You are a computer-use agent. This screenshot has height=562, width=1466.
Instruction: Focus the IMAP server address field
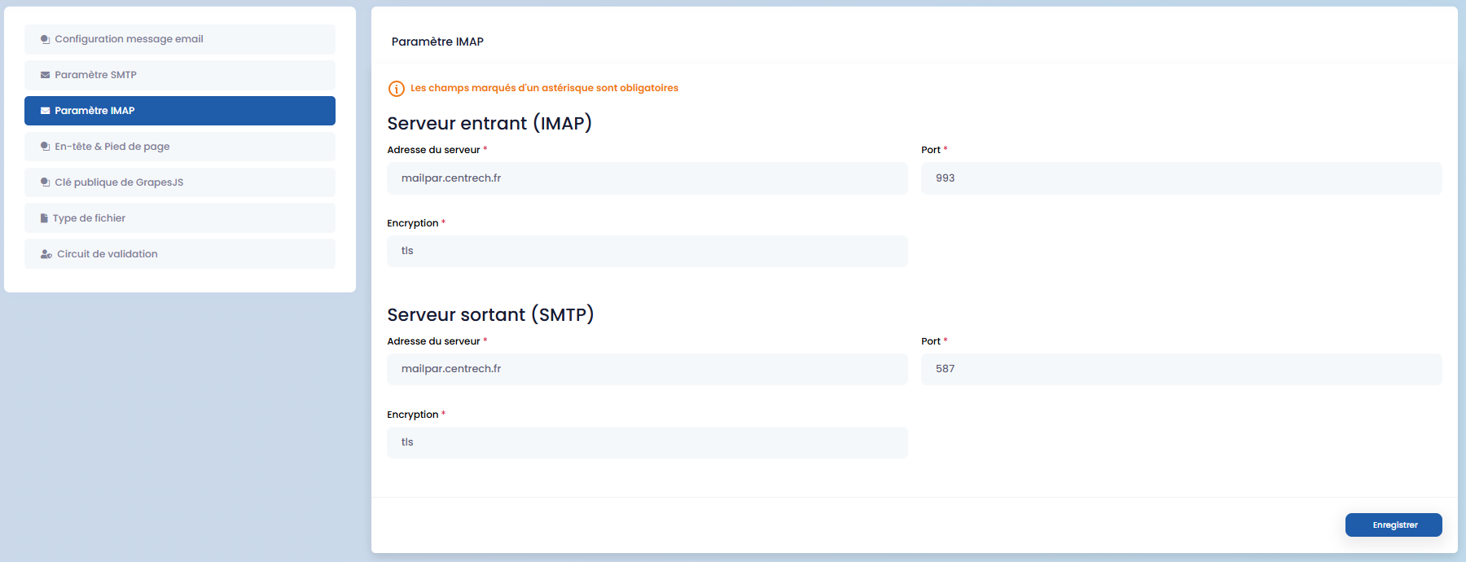pos(647,178)
